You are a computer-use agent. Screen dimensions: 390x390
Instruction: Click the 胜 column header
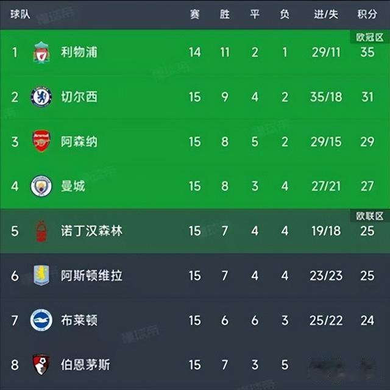point(225,14)
